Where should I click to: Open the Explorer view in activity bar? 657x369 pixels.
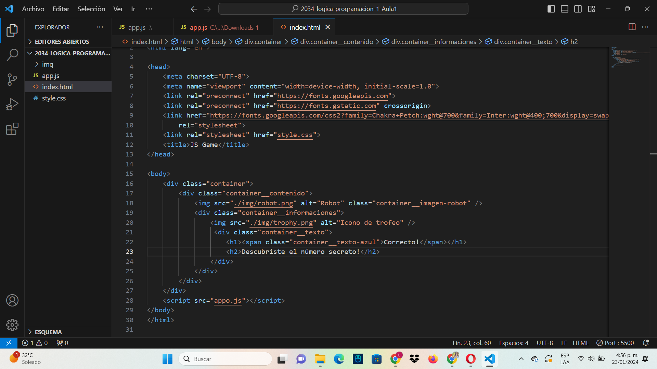[12, 30]
